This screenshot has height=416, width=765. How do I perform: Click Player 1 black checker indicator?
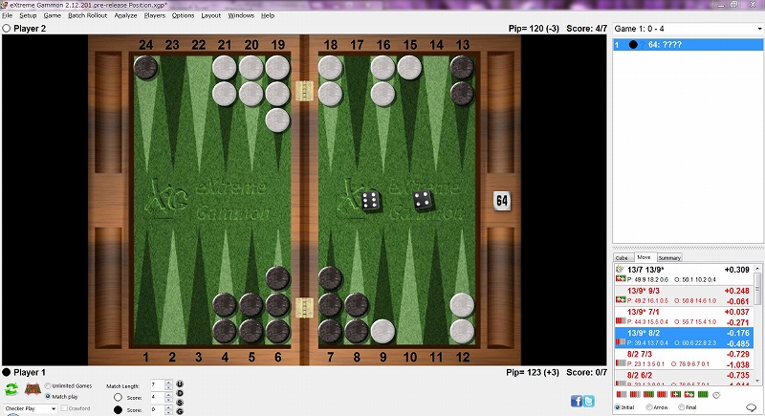[x=7, y=372]
